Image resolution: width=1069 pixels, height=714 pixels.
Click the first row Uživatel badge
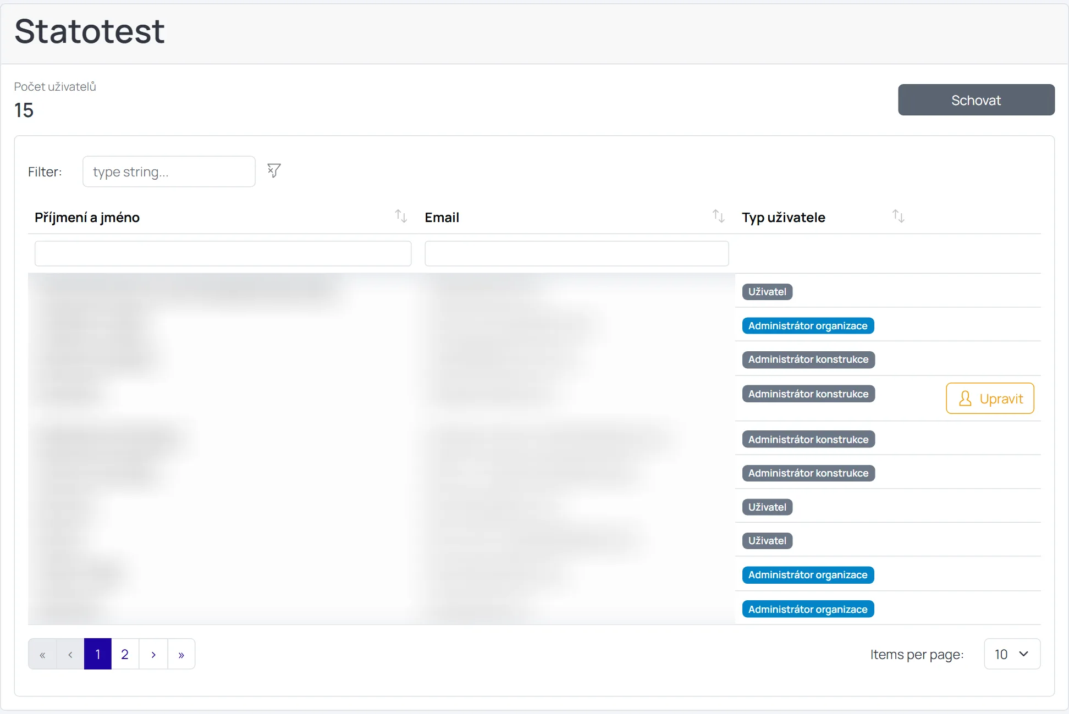click(767, 292)
